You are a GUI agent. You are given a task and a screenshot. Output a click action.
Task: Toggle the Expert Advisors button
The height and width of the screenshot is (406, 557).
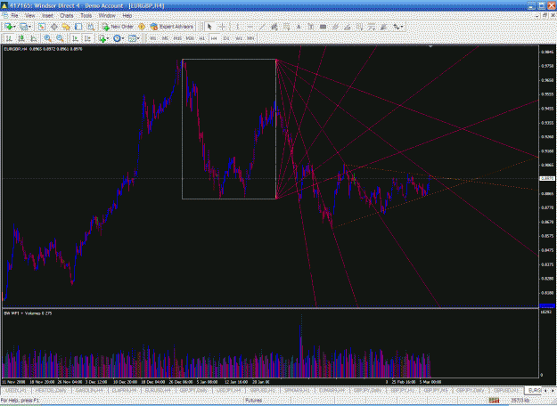172,27
